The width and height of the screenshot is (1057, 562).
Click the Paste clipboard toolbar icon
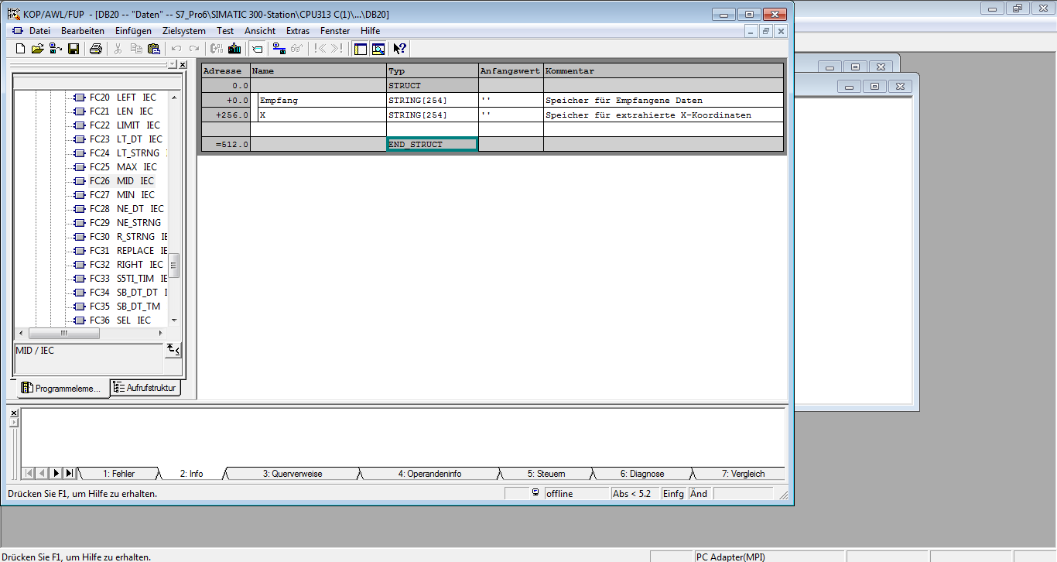pos(153,49)
